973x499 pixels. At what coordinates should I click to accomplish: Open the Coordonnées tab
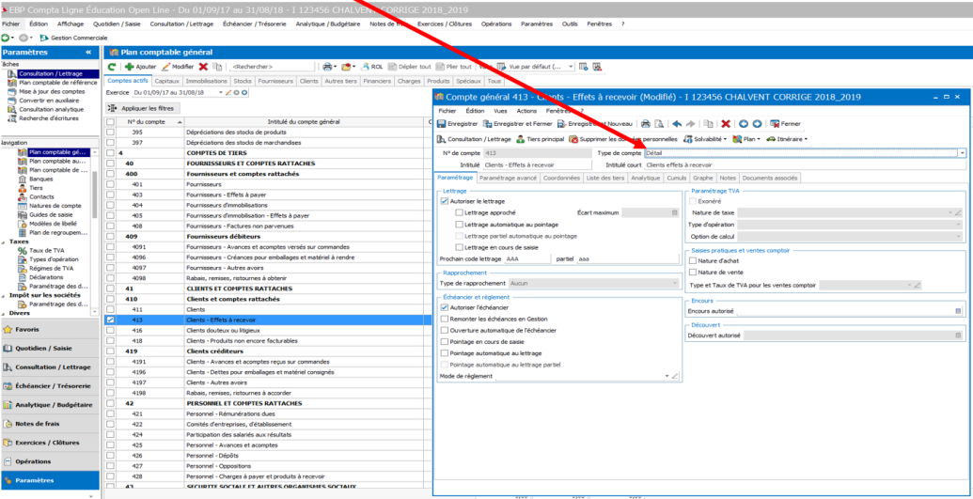point(561,178)
